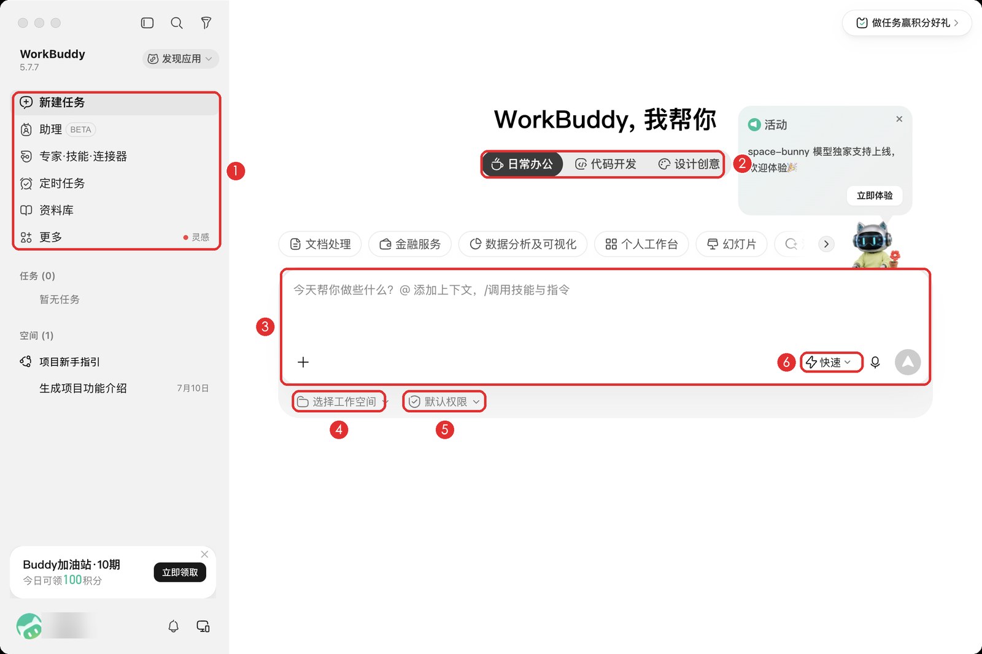The width and height of the screenshot is (982, 654).
Task: Open search with the magnifier icon
Action: [177, 23]
